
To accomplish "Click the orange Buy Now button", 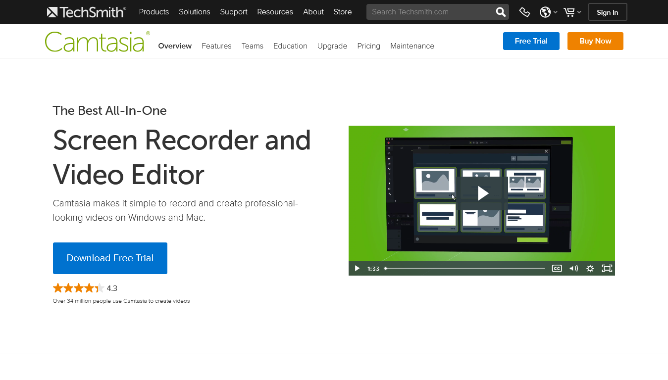I will pyautogui.click(x=595, y=41).
